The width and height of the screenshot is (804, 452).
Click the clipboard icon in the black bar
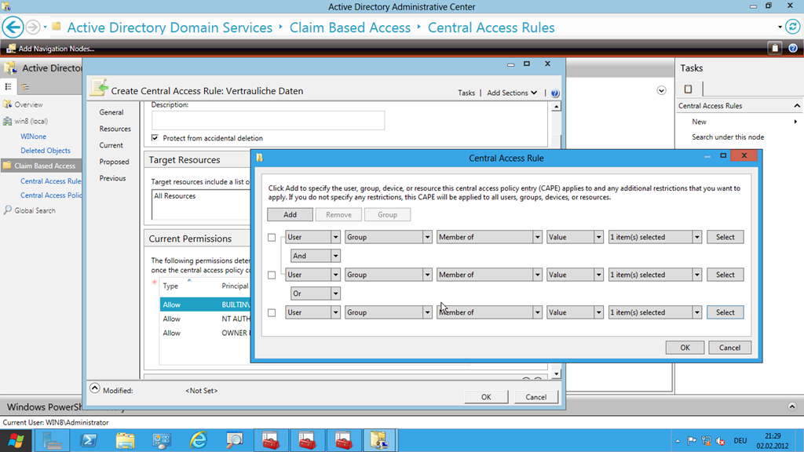coord(775,48)
